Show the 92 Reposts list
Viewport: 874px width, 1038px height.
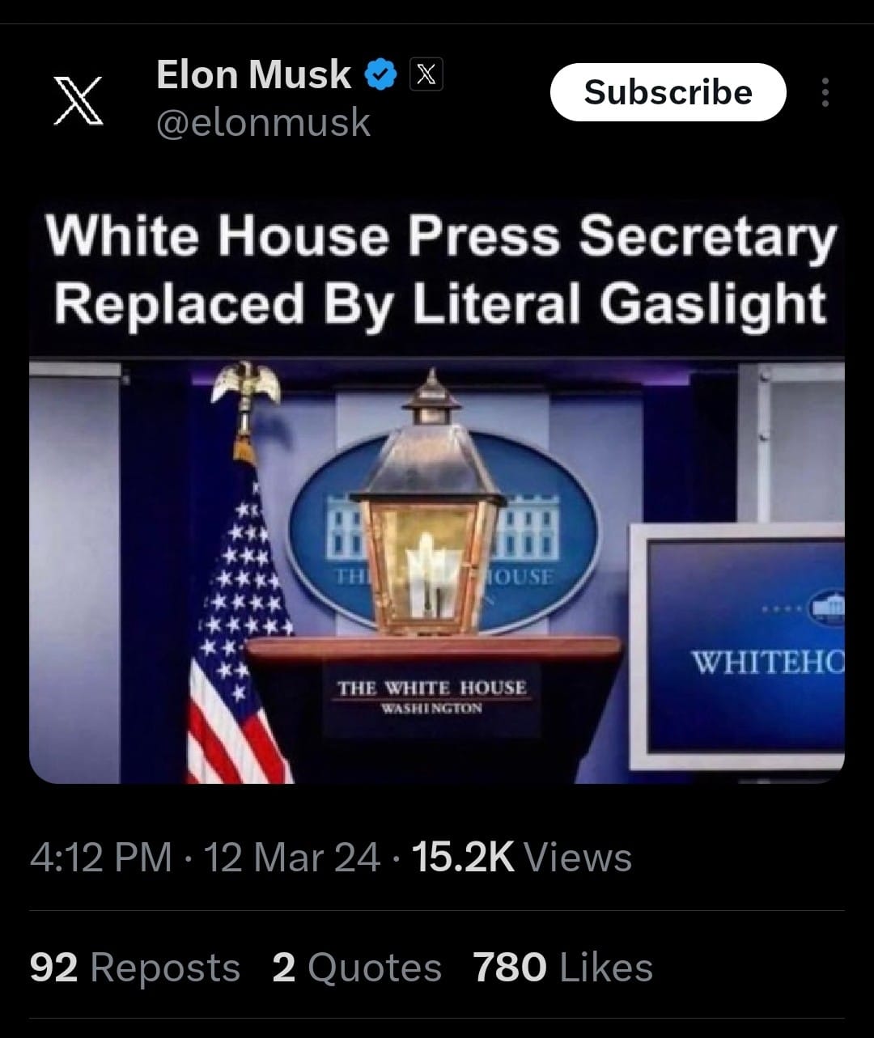coord(135,968)
